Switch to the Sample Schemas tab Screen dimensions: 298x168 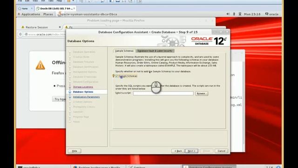coord(124,51)
